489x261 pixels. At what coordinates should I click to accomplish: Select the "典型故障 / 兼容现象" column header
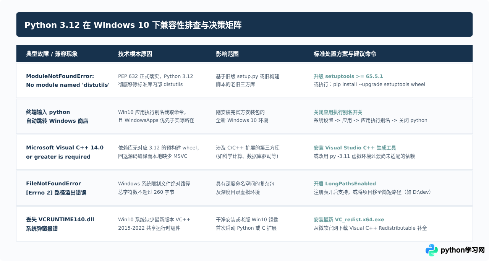[52, 54]
